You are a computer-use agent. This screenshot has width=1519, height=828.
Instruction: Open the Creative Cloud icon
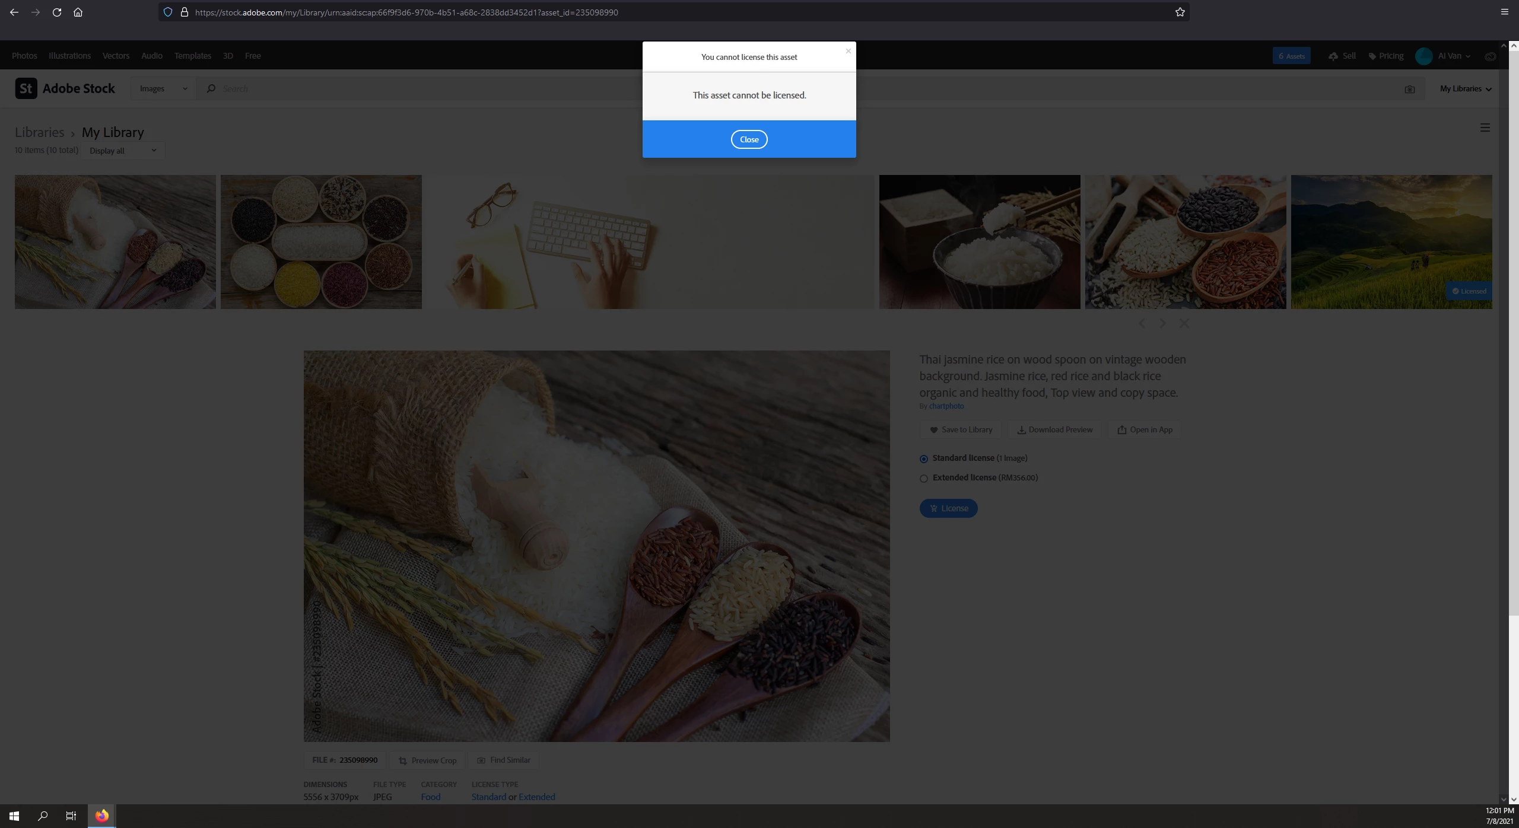[x=1490, y=56]
